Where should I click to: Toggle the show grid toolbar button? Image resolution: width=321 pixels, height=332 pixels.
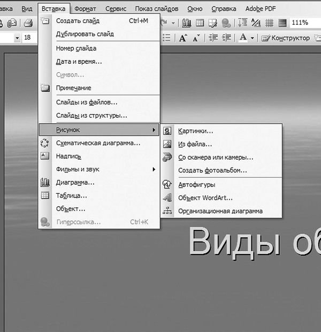269,23
